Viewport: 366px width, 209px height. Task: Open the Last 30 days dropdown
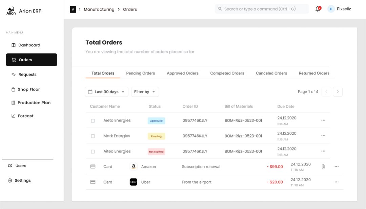(x=106, y=92)
